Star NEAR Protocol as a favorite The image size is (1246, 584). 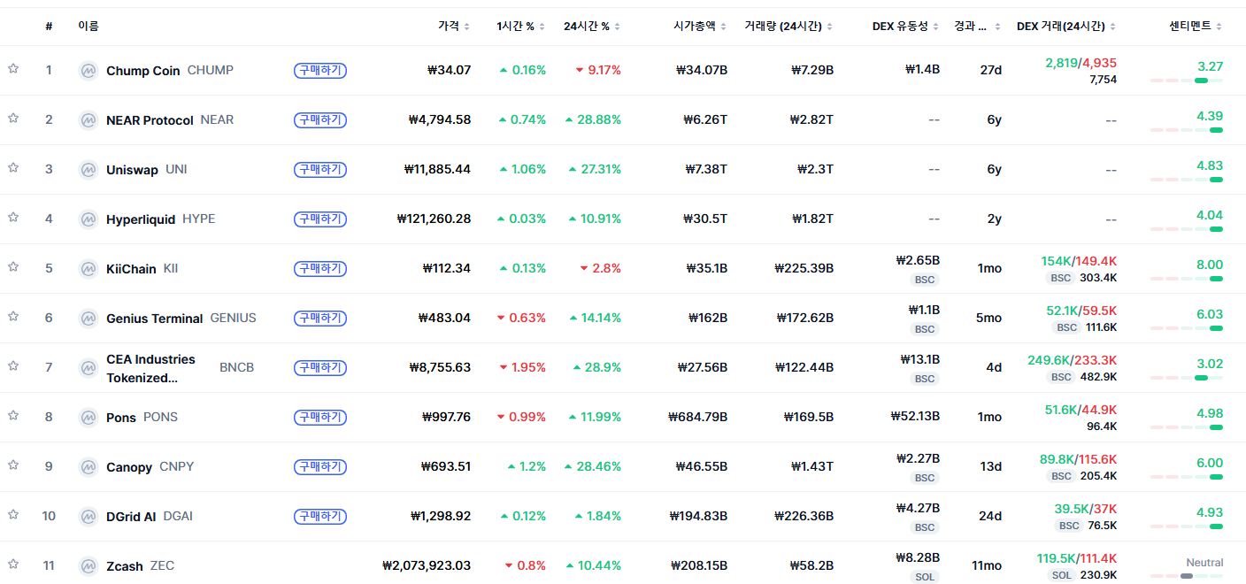13,118
